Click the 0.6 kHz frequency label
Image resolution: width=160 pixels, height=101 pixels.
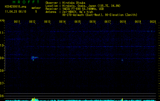[x=2, y=96]
